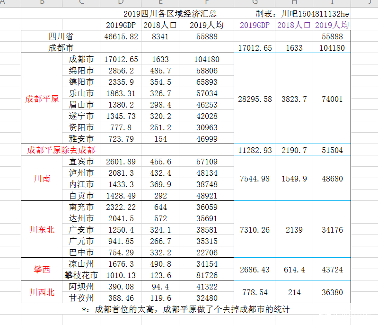The image size is (378, 325).
Task: Click the 宜宾市 city cell
Action: [81, 161]
